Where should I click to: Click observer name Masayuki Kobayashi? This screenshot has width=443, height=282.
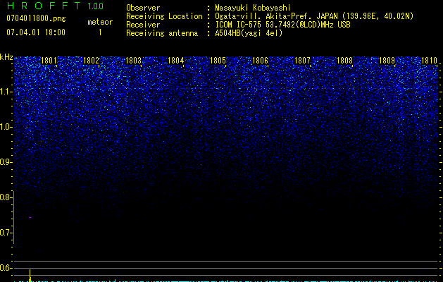(x=253, y=8)
